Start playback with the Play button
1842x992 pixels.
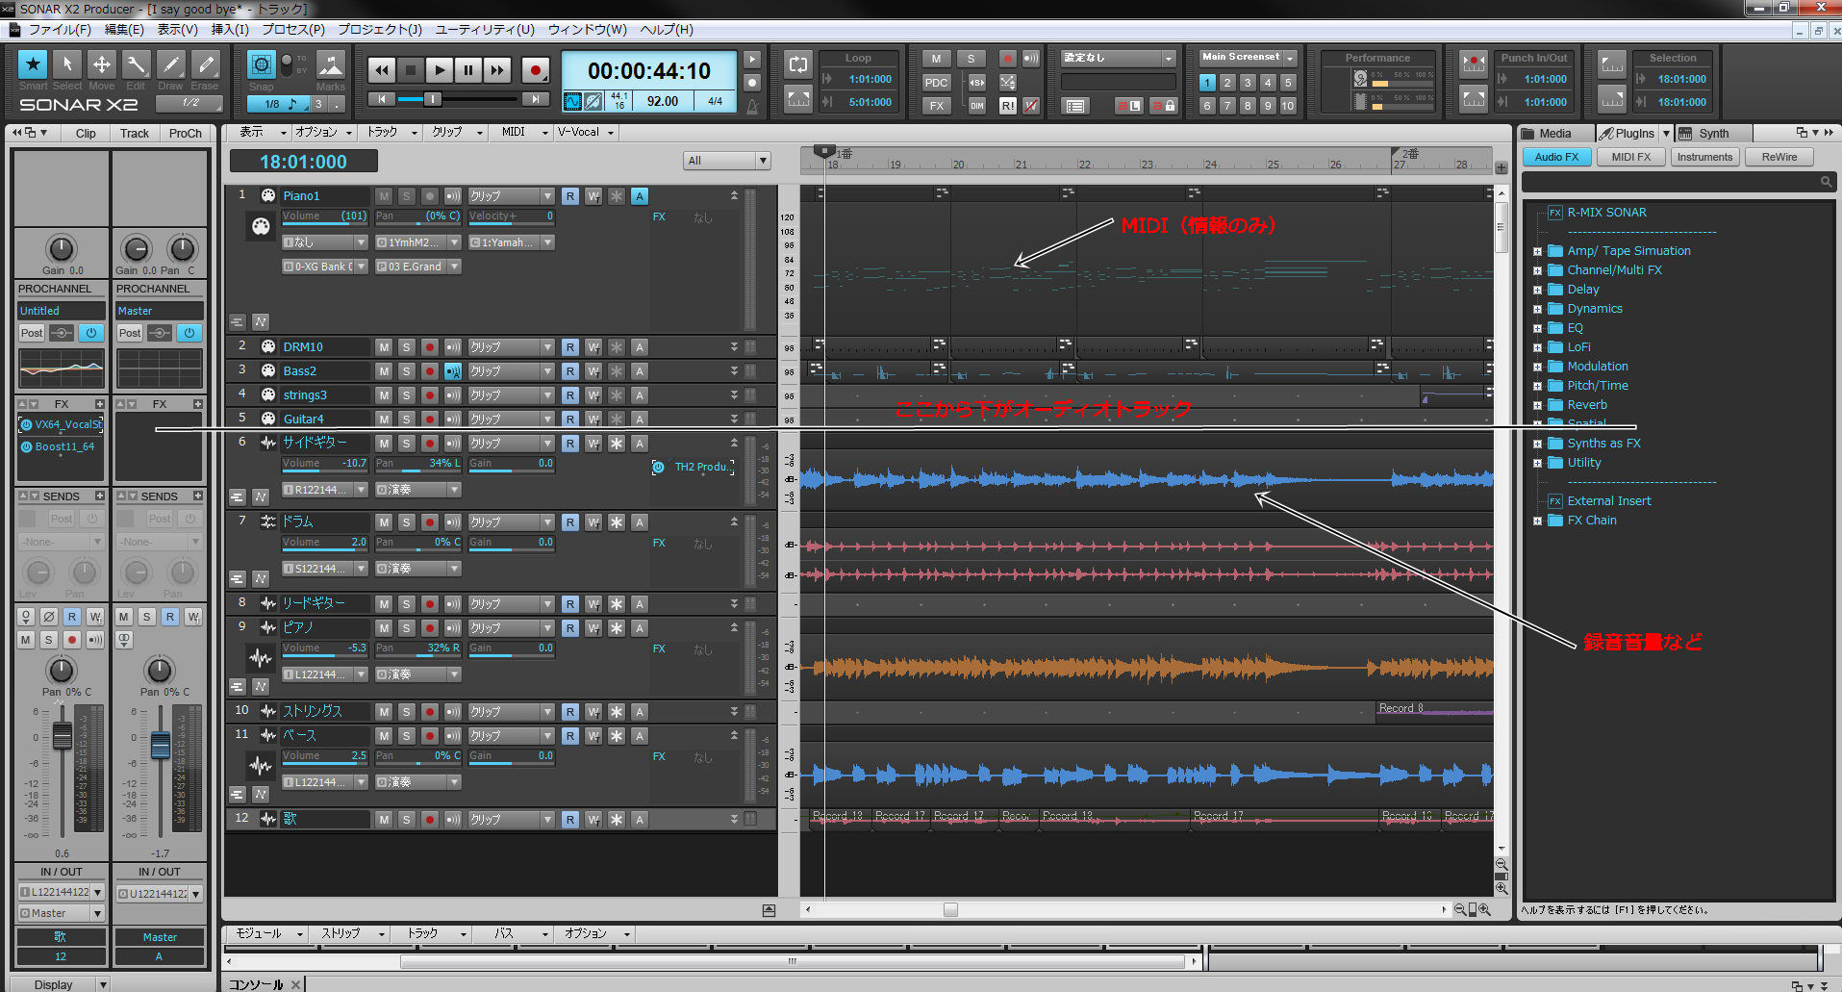[440, 69]
